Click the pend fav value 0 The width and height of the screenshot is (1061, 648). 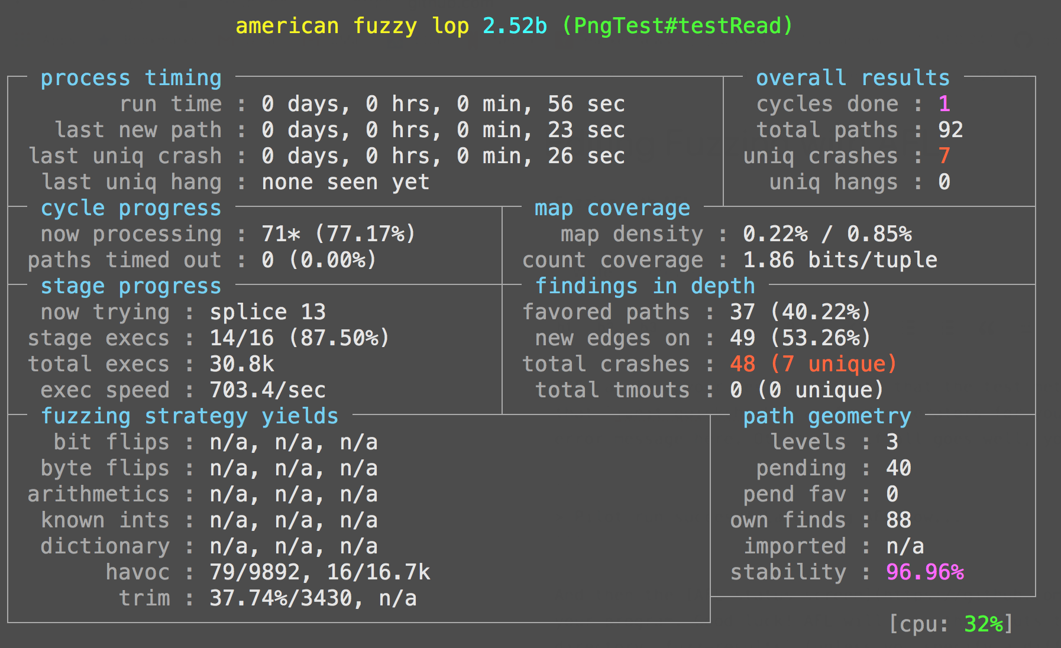892,494
